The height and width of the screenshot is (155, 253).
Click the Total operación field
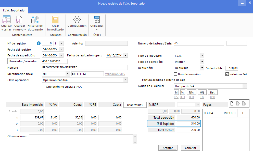click(x=188, y=118)
